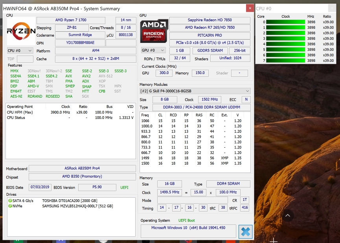Click Core 0 clock bar in CPU #0 window

tap(286, 22)
